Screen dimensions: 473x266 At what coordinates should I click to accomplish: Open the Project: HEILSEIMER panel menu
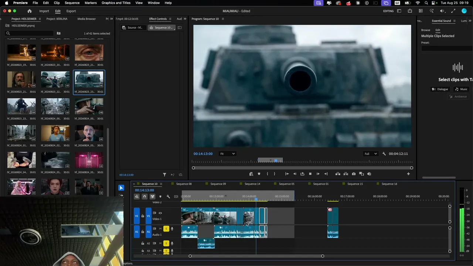click(x=40, y=19)
